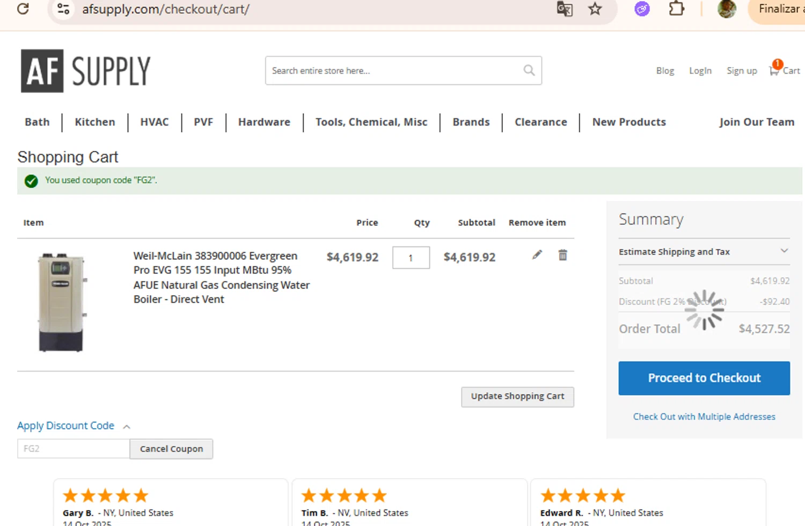Click the discount amount -$92.40

tap(774, 302)
